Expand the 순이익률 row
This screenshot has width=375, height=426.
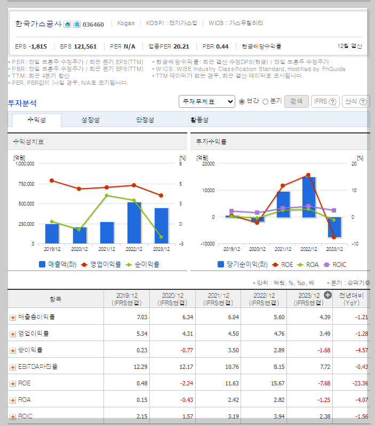12,351
